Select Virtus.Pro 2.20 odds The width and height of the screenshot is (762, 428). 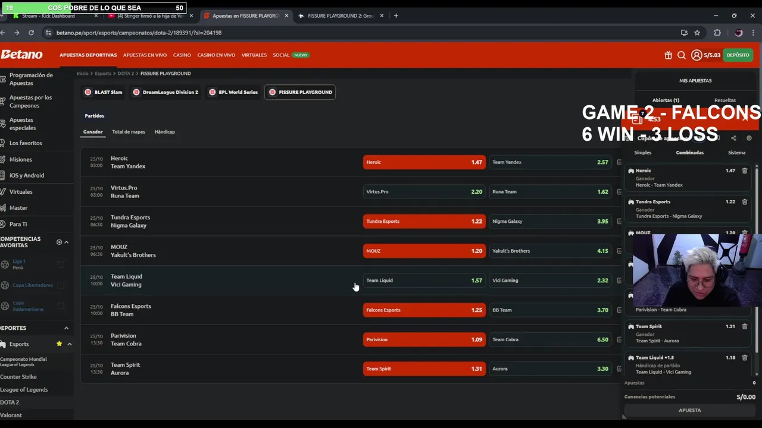pos(424,191)
